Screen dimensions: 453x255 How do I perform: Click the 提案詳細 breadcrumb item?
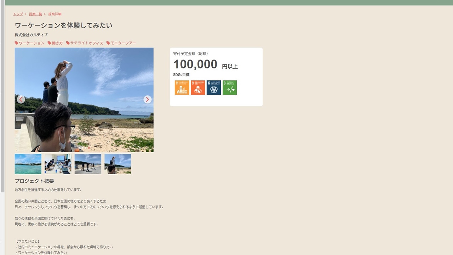[x=55, y=14]
